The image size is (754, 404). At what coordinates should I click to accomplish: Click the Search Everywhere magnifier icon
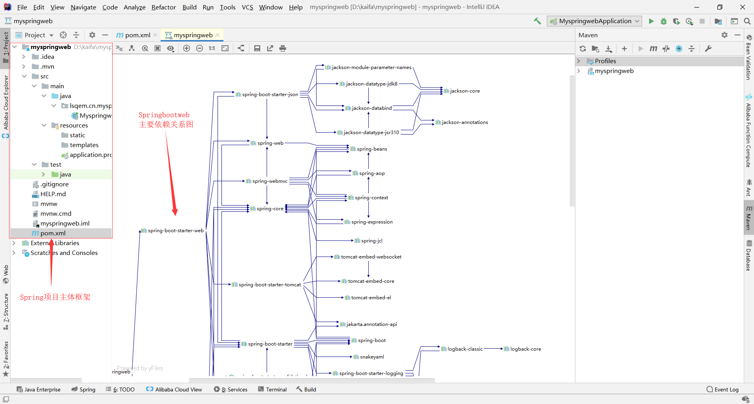pyautogui.click(x=747, y=21)
